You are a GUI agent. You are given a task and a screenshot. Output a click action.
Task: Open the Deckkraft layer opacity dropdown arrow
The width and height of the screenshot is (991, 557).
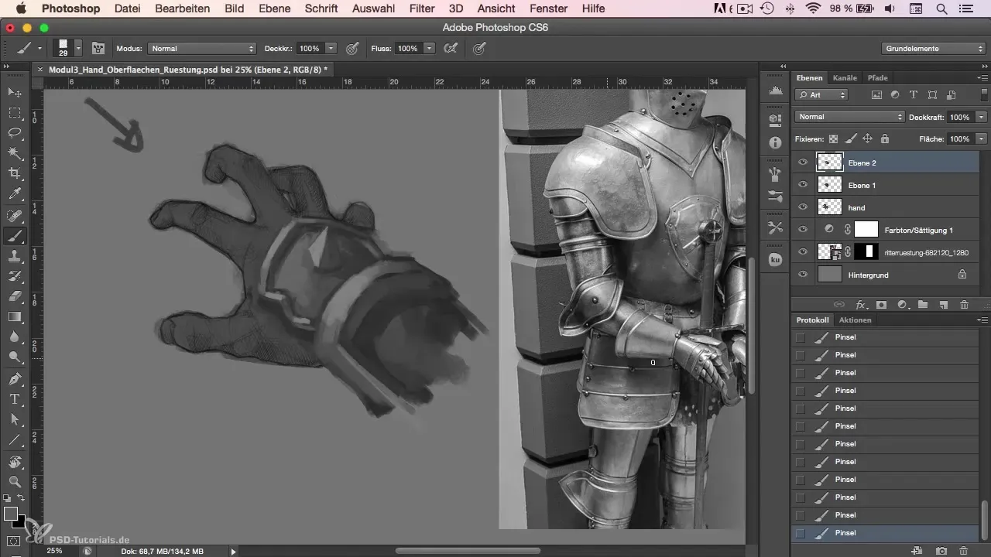[x=981, y=117]
